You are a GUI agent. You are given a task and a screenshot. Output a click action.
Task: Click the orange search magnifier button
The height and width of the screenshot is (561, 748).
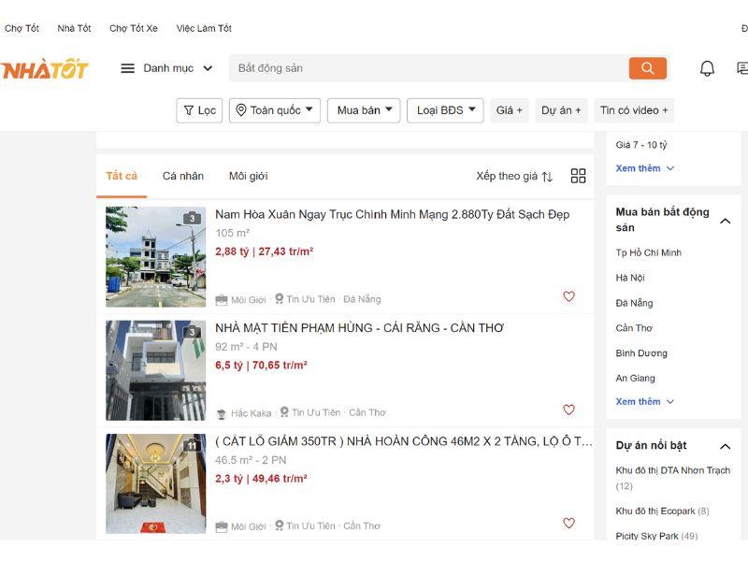pyautogui.click(x=647, y=68)
